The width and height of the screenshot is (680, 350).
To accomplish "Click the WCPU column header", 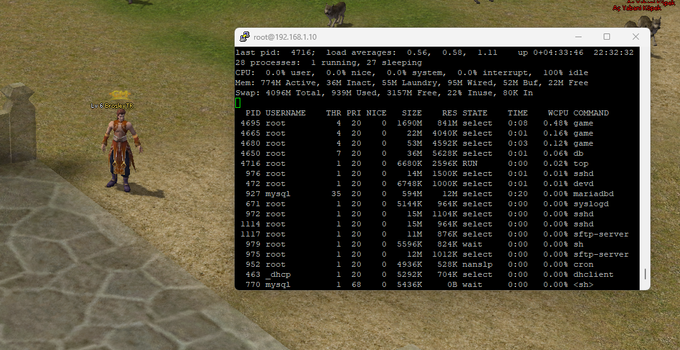I will (x=558, y=113).
